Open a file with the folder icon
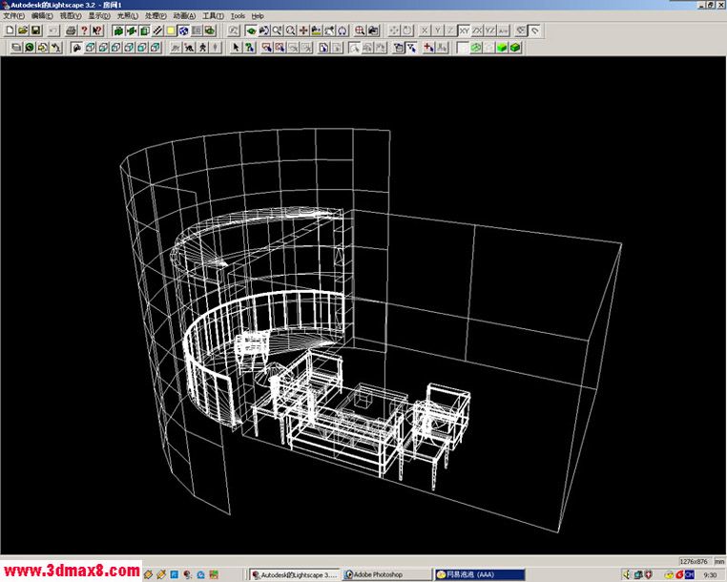This screenshot has width=727, height=582. click(x=23, y=31)
